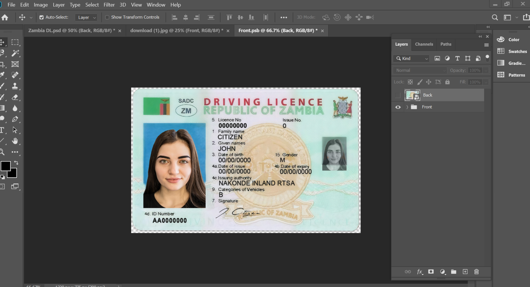Viewport: 530px width, 287px height.
Task: Open the Filter menu
Action: pos(109,5)
